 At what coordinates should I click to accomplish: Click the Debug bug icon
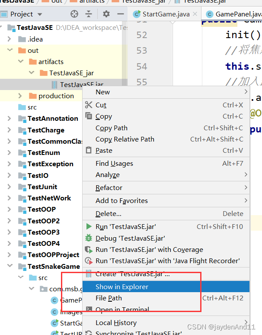(89, 238)
